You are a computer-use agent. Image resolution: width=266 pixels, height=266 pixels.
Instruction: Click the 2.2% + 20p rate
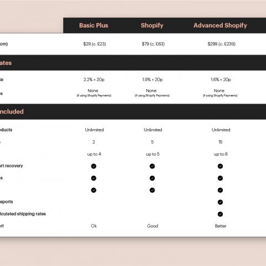pos(94,80)
